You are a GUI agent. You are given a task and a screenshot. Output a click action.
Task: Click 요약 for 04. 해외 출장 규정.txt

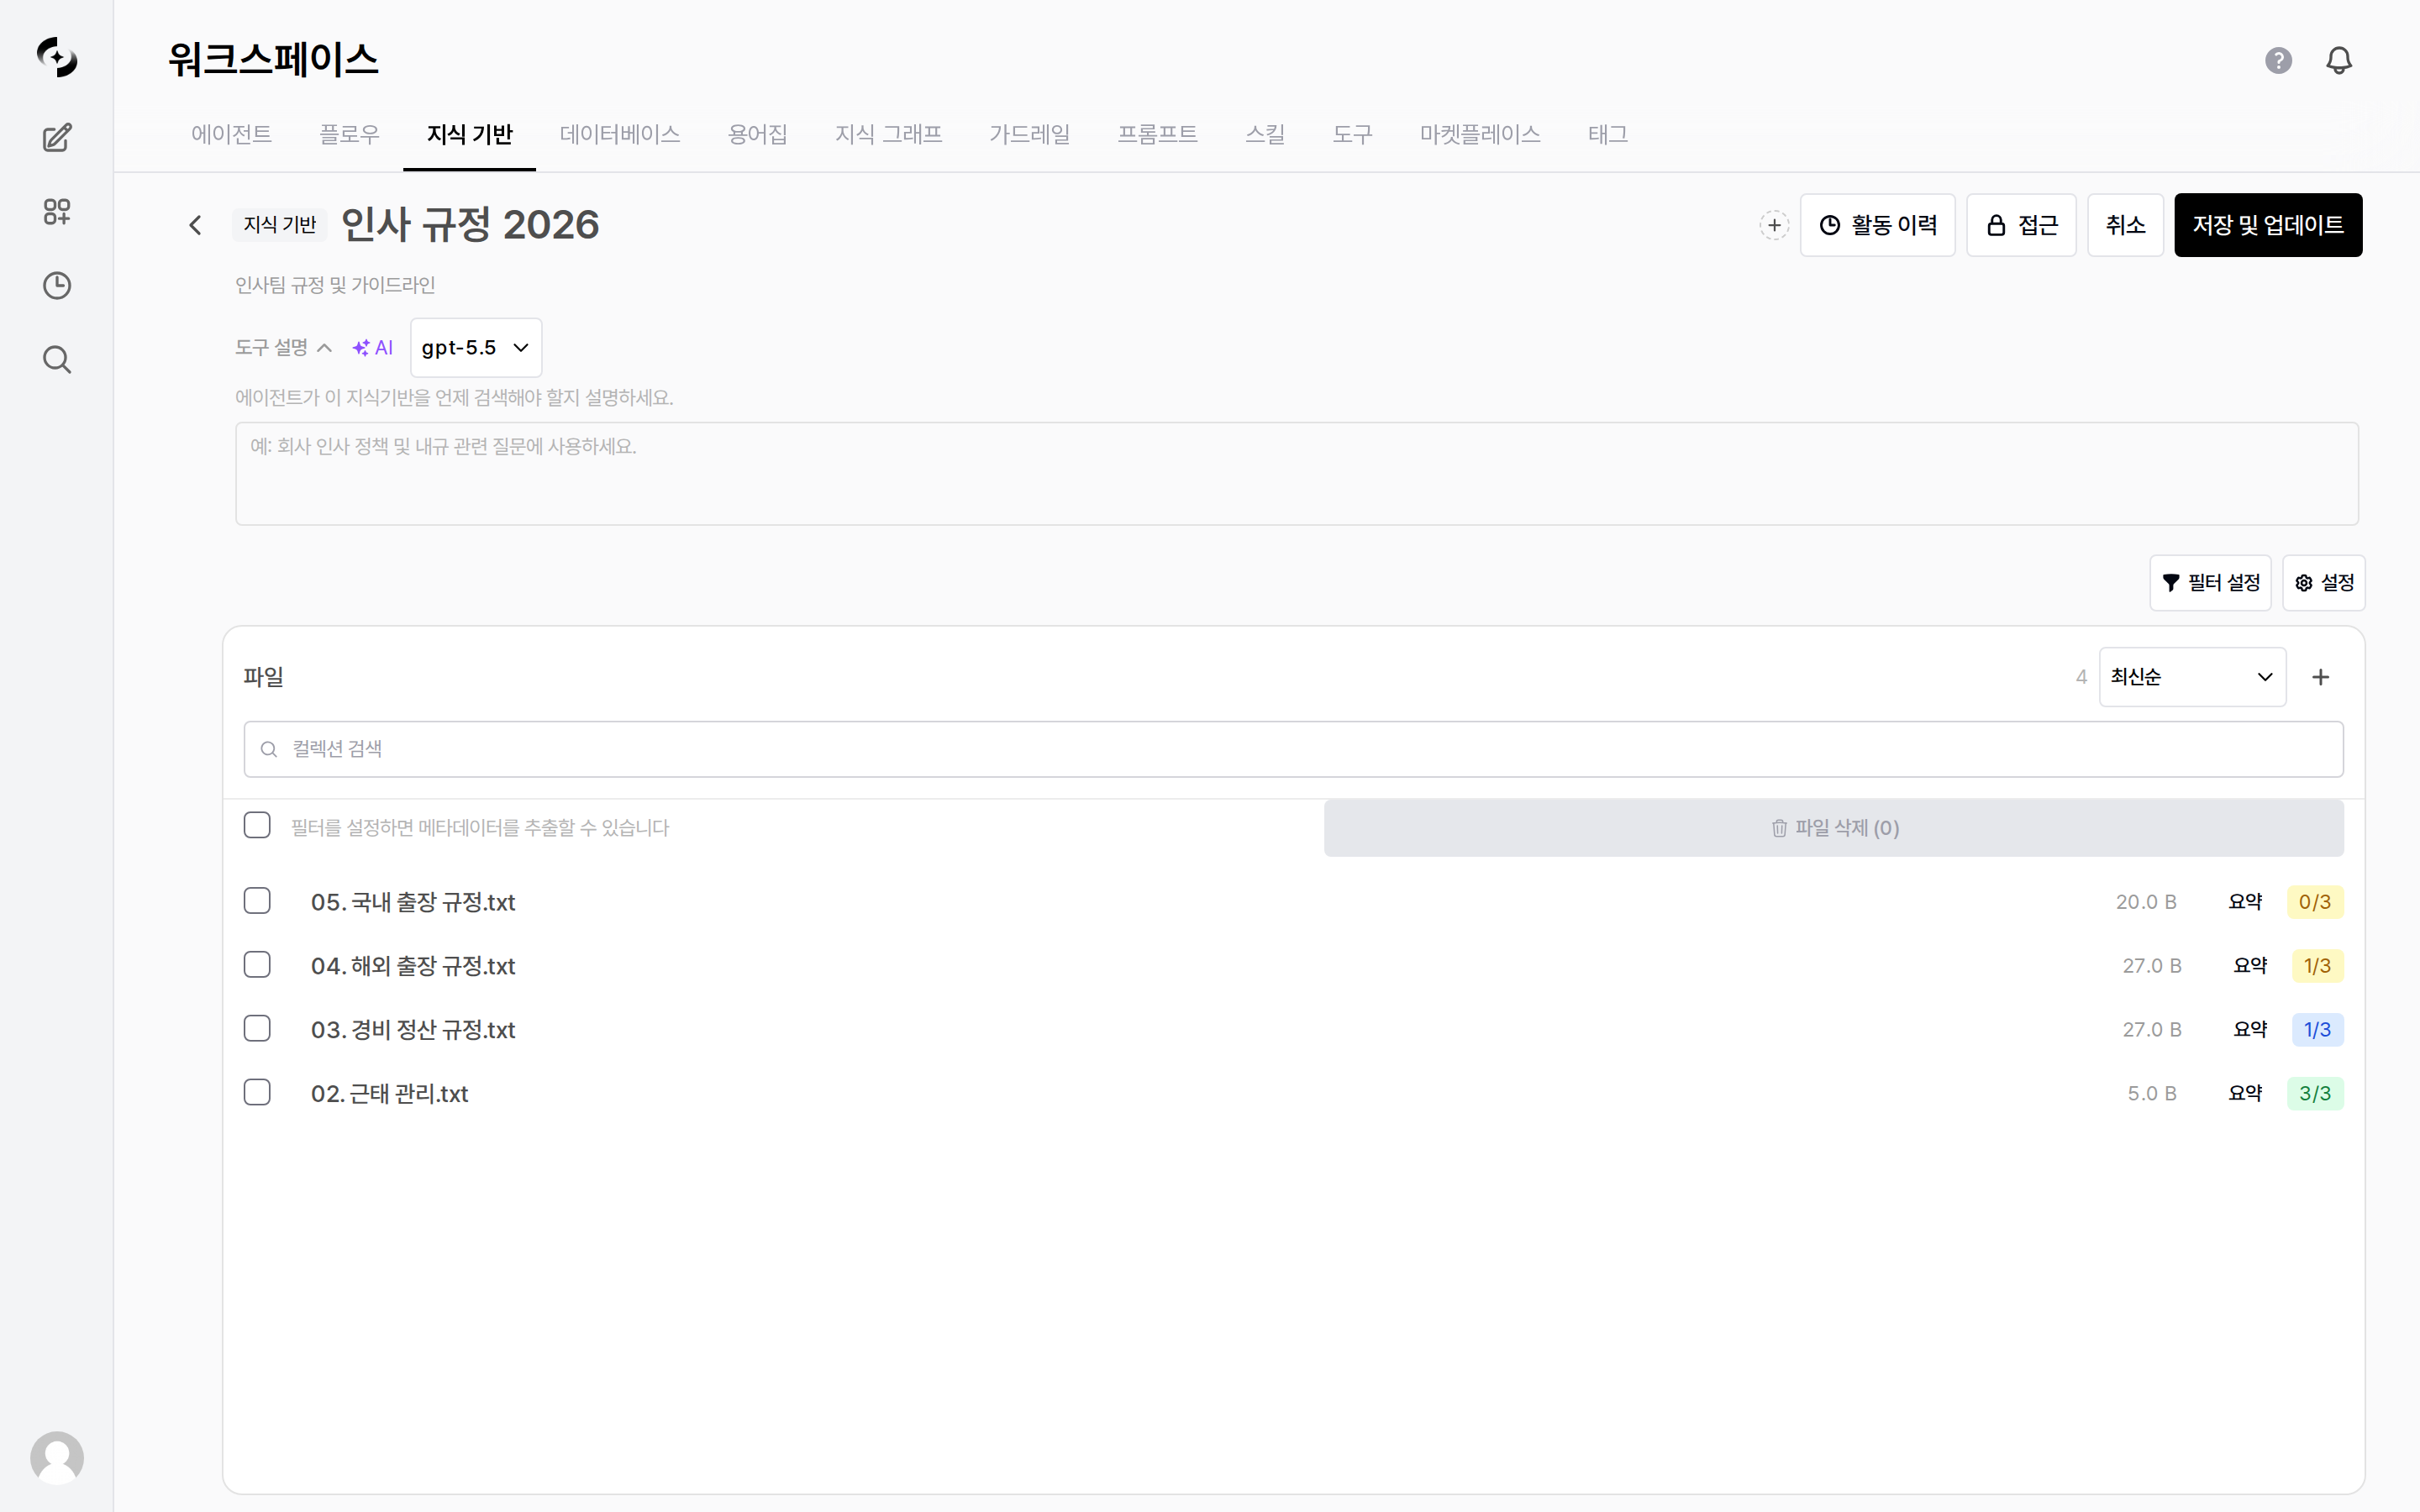pos(2250,966)
